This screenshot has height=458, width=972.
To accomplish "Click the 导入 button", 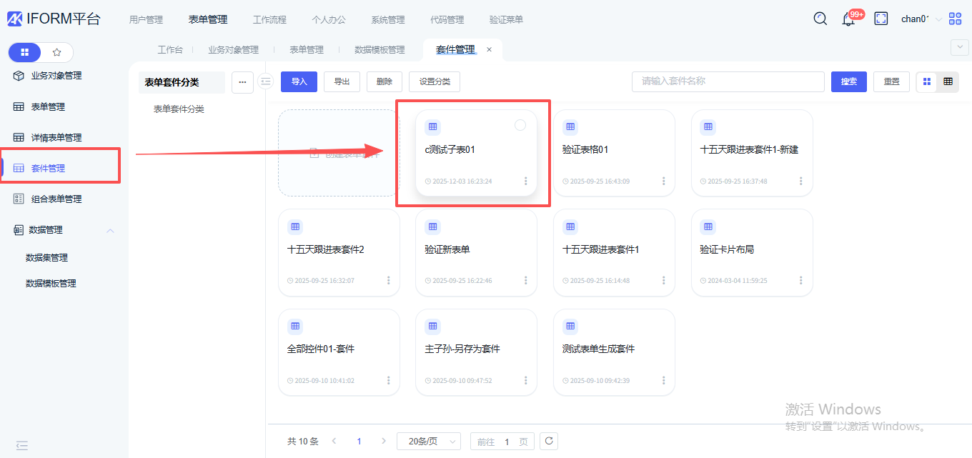I will pyautogui.click(x=299, y=81).
